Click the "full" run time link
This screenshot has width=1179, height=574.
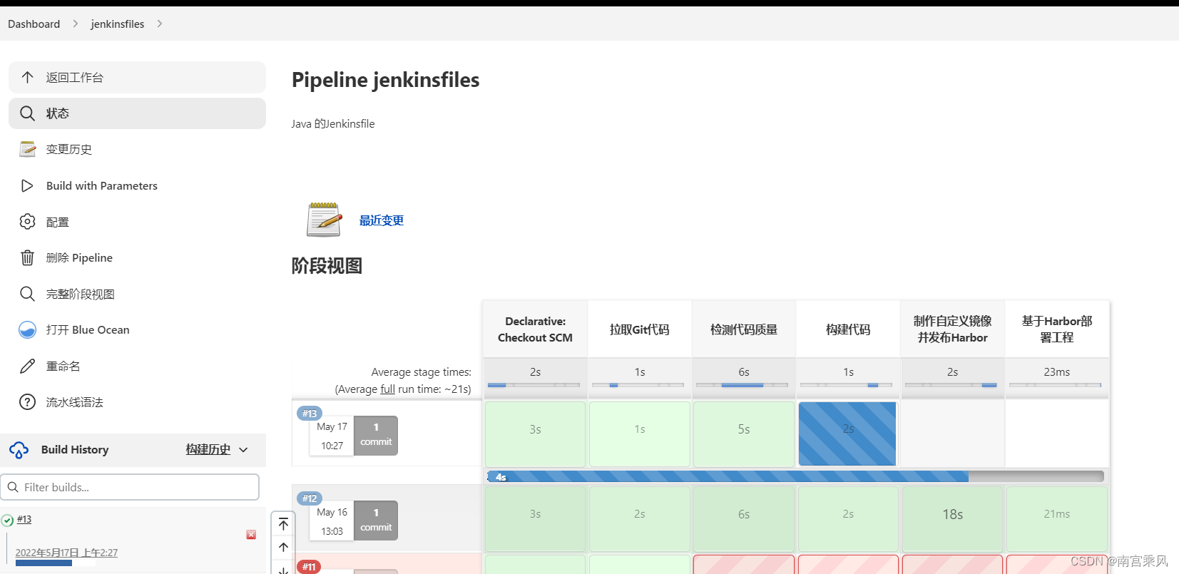pyautogui.click(x=387, y=389)
